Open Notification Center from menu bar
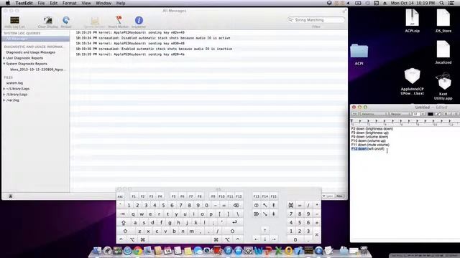The image size is (460, 258). (x=451, y=3)
